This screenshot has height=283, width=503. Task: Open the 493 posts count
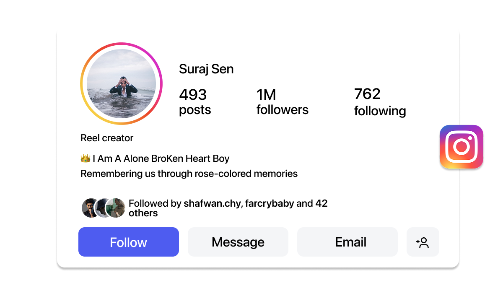tap(194, 101)
